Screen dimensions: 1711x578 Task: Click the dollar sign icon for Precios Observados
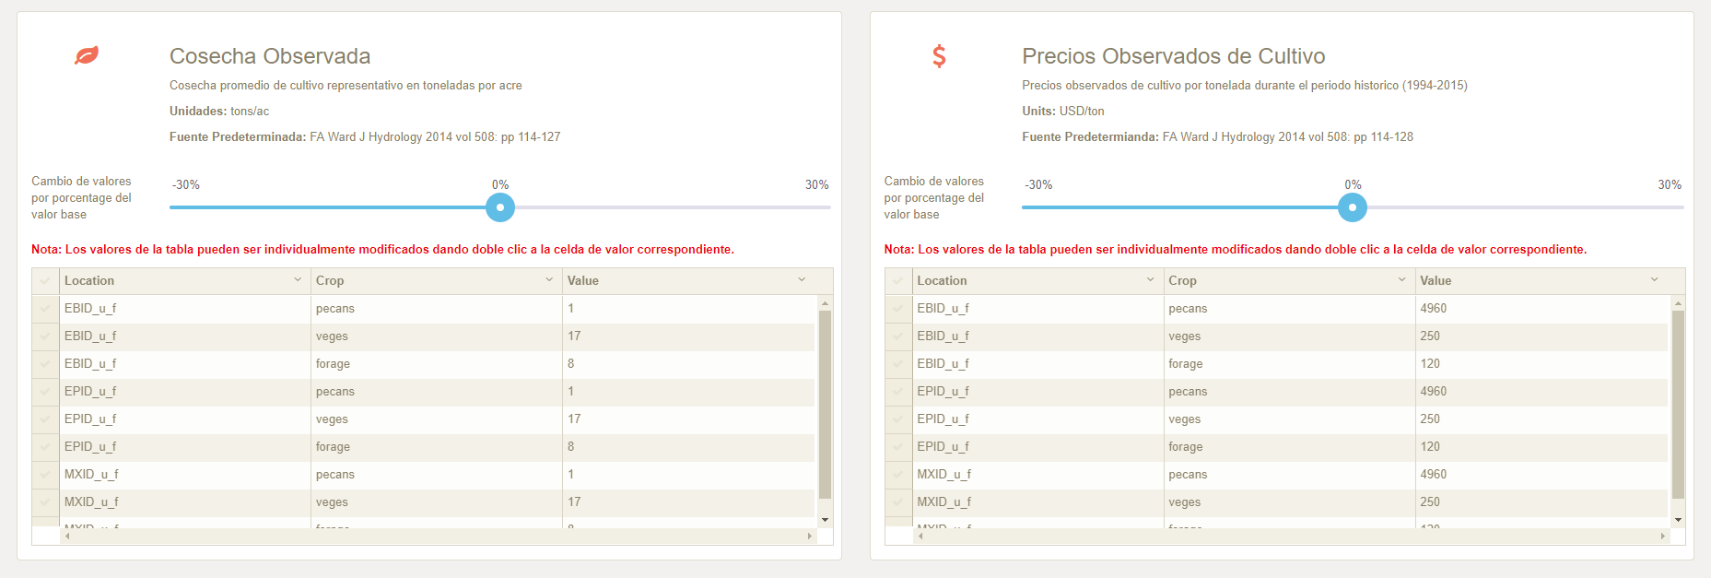(x=939, y=56)
